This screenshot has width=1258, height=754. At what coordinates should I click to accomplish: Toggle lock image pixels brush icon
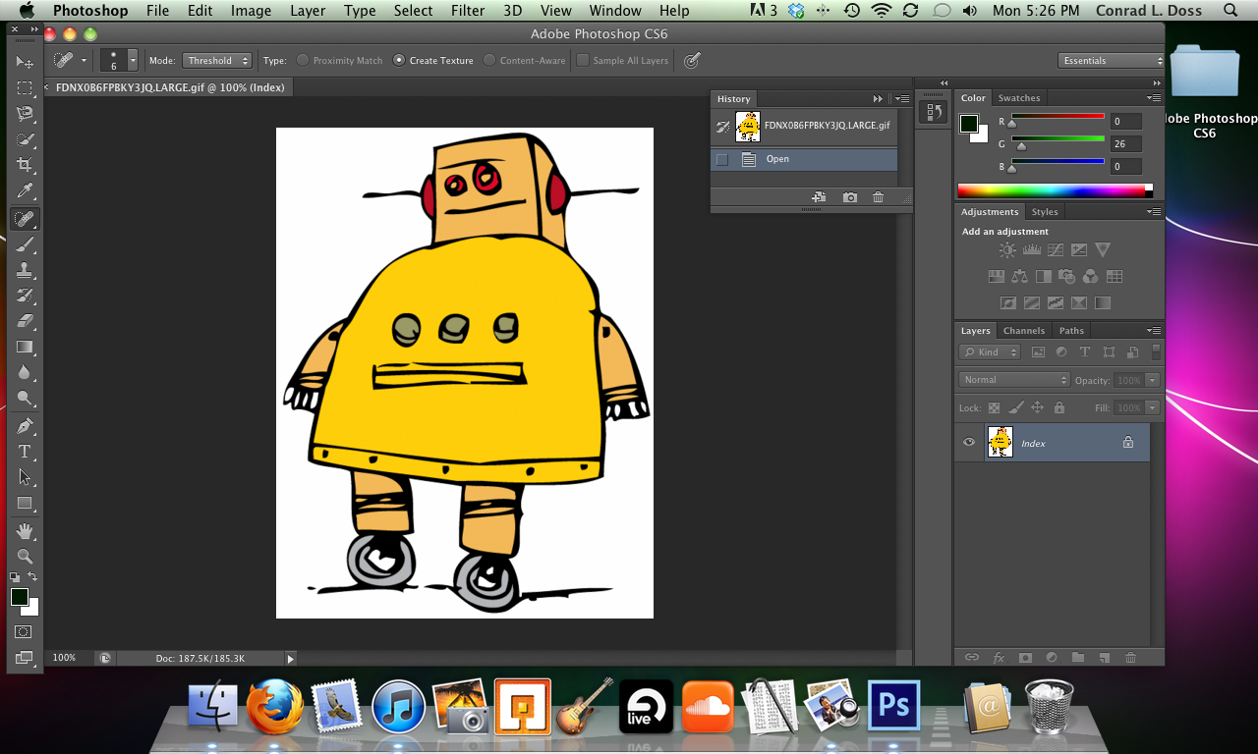click(x=1016, y=407)
